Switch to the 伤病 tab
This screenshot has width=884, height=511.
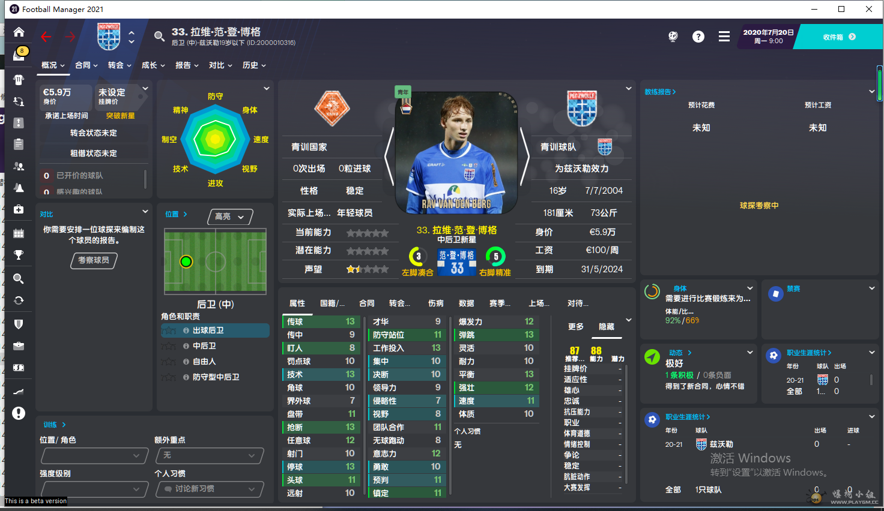[x=435, y=303]
